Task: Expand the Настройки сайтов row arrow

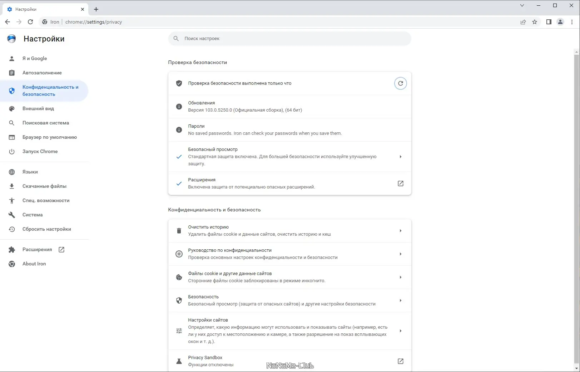Action: [x=400, y=331]
